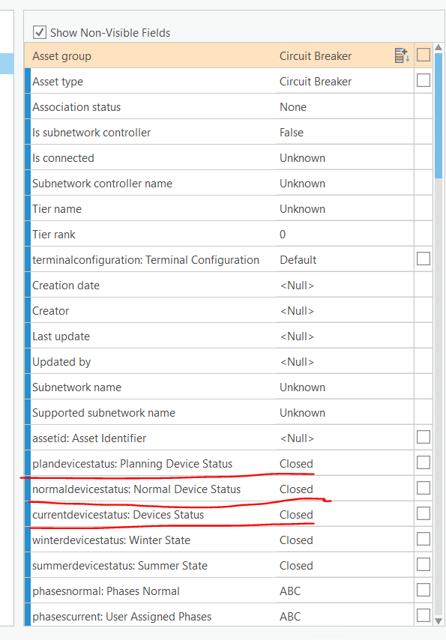Check the Terminal Configuration row checkbox
Screen dimensions: 446x640
(x=424, y=259)
